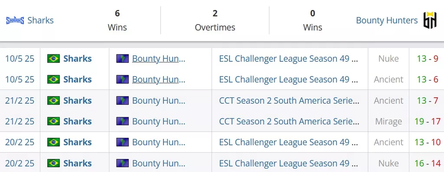
Task: Click Brazil flag in the 19 - 17 Mirage row
Action: coord(53,121)
